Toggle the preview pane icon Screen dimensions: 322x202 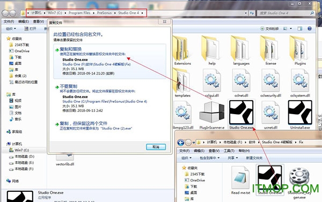[x=300, y=29]
